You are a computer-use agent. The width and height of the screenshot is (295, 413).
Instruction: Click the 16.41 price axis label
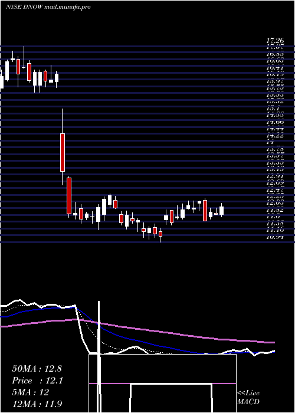(x=275, y=68)
